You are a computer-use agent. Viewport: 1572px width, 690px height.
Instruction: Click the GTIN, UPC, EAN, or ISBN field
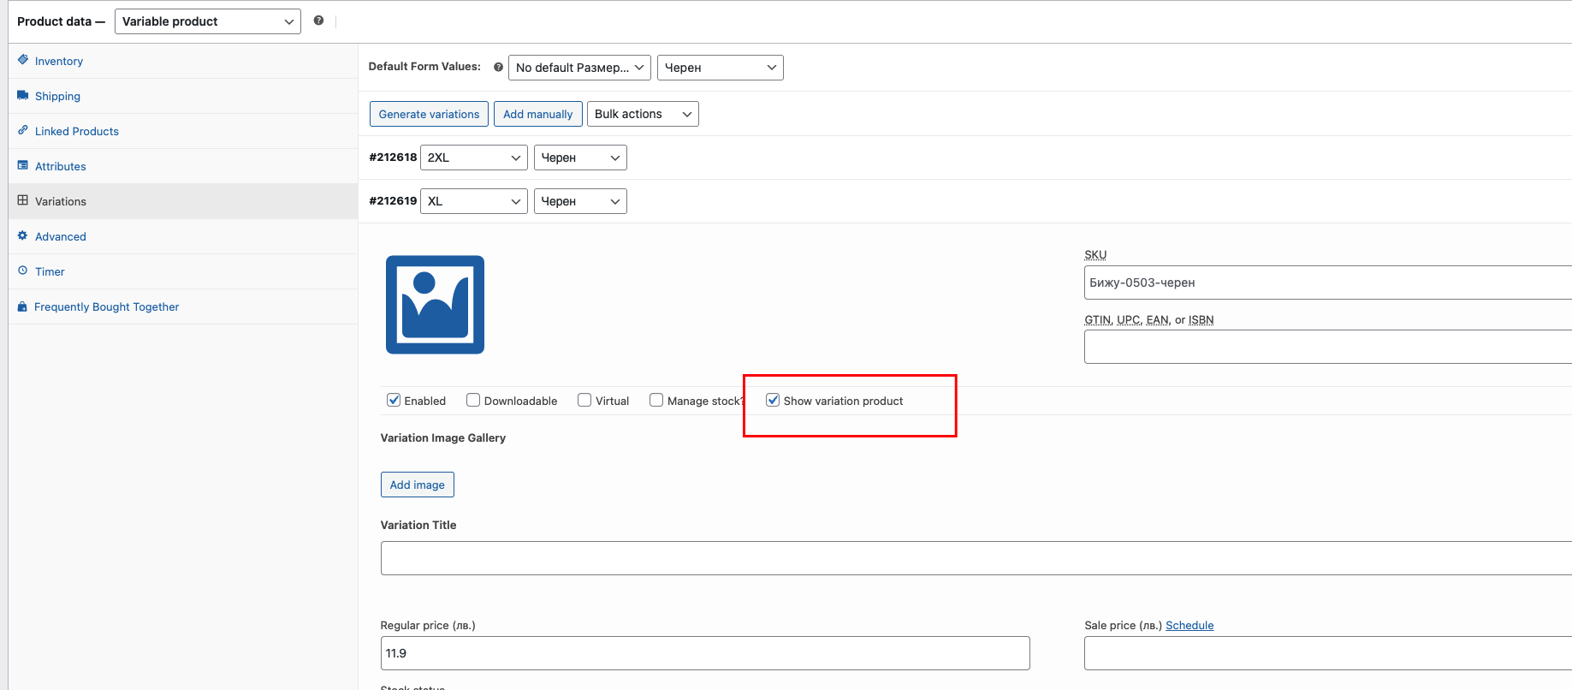click(x=1328, y=347)
